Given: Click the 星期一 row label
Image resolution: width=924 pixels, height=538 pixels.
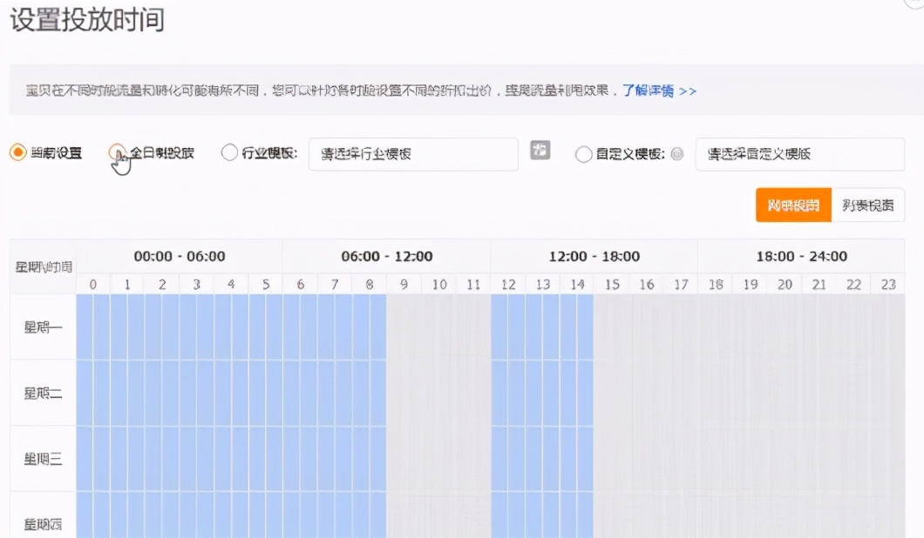Looking at the screenshot, I should (x=43, y=327).
